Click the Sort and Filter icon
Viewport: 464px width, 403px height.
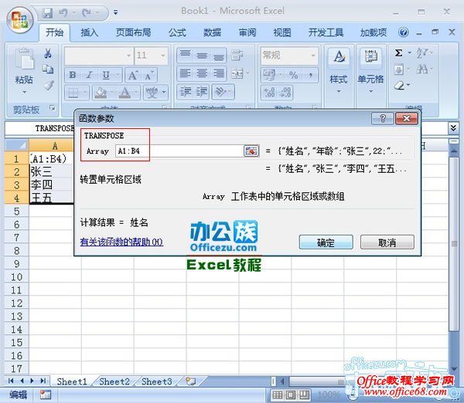coord(422,53)
